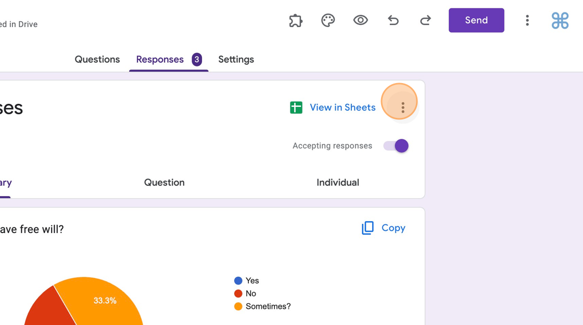Image resolution: width=583 pixels, height=325 pixels.
Task: Click the 'Sometimes?' legend label
Action: click(268, 306)
